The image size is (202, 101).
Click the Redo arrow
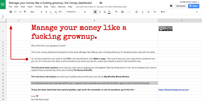(x=20, y=12)
